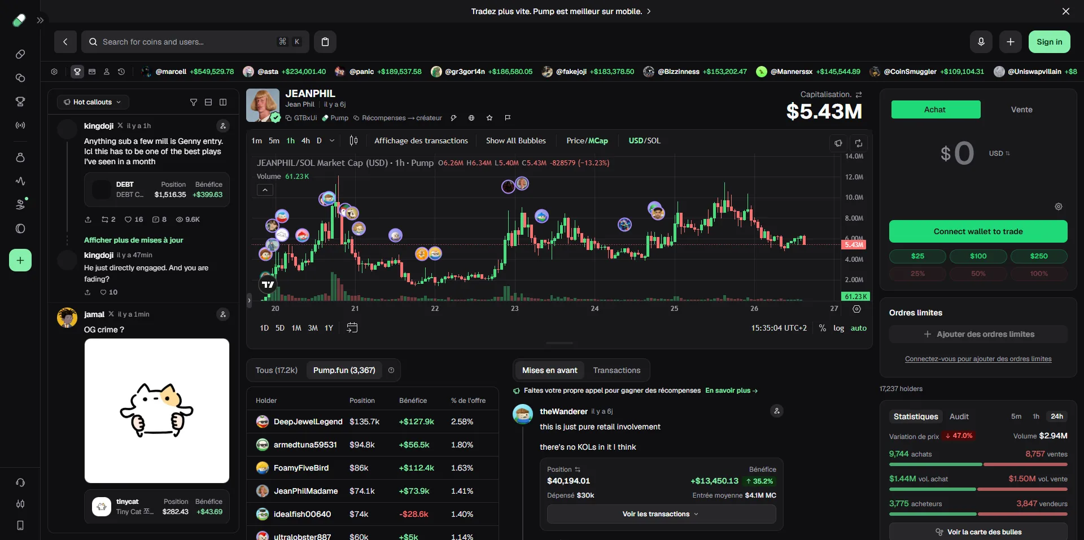The image size is (1084, 540).
Task: Switch holders list to Tous (17.2k)
Action: point(277,370)
